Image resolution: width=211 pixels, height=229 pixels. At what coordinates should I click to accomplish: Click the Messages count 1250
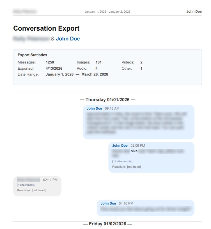50,62
